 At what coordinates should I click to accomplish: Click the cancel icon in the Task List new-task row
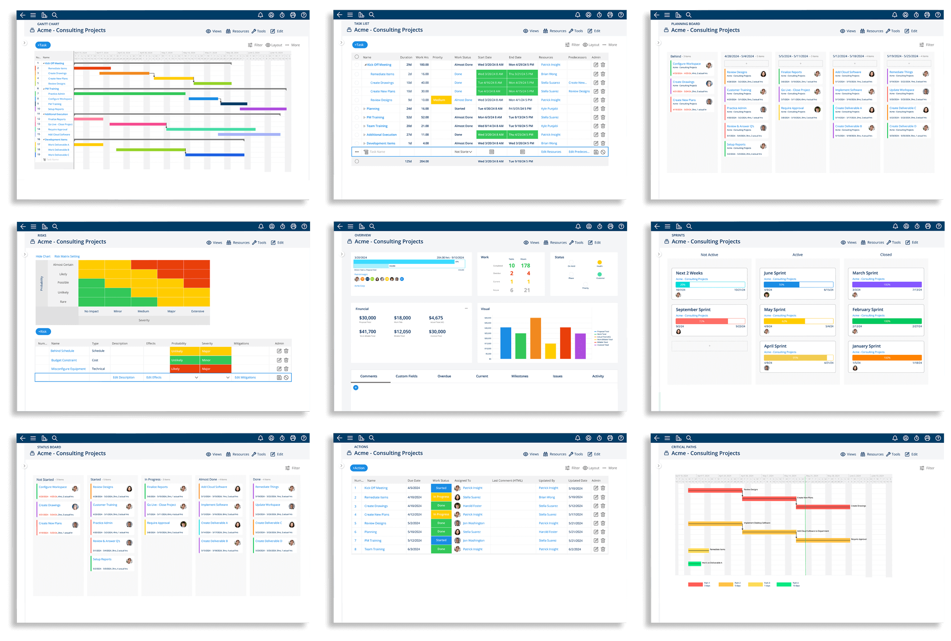603,152
